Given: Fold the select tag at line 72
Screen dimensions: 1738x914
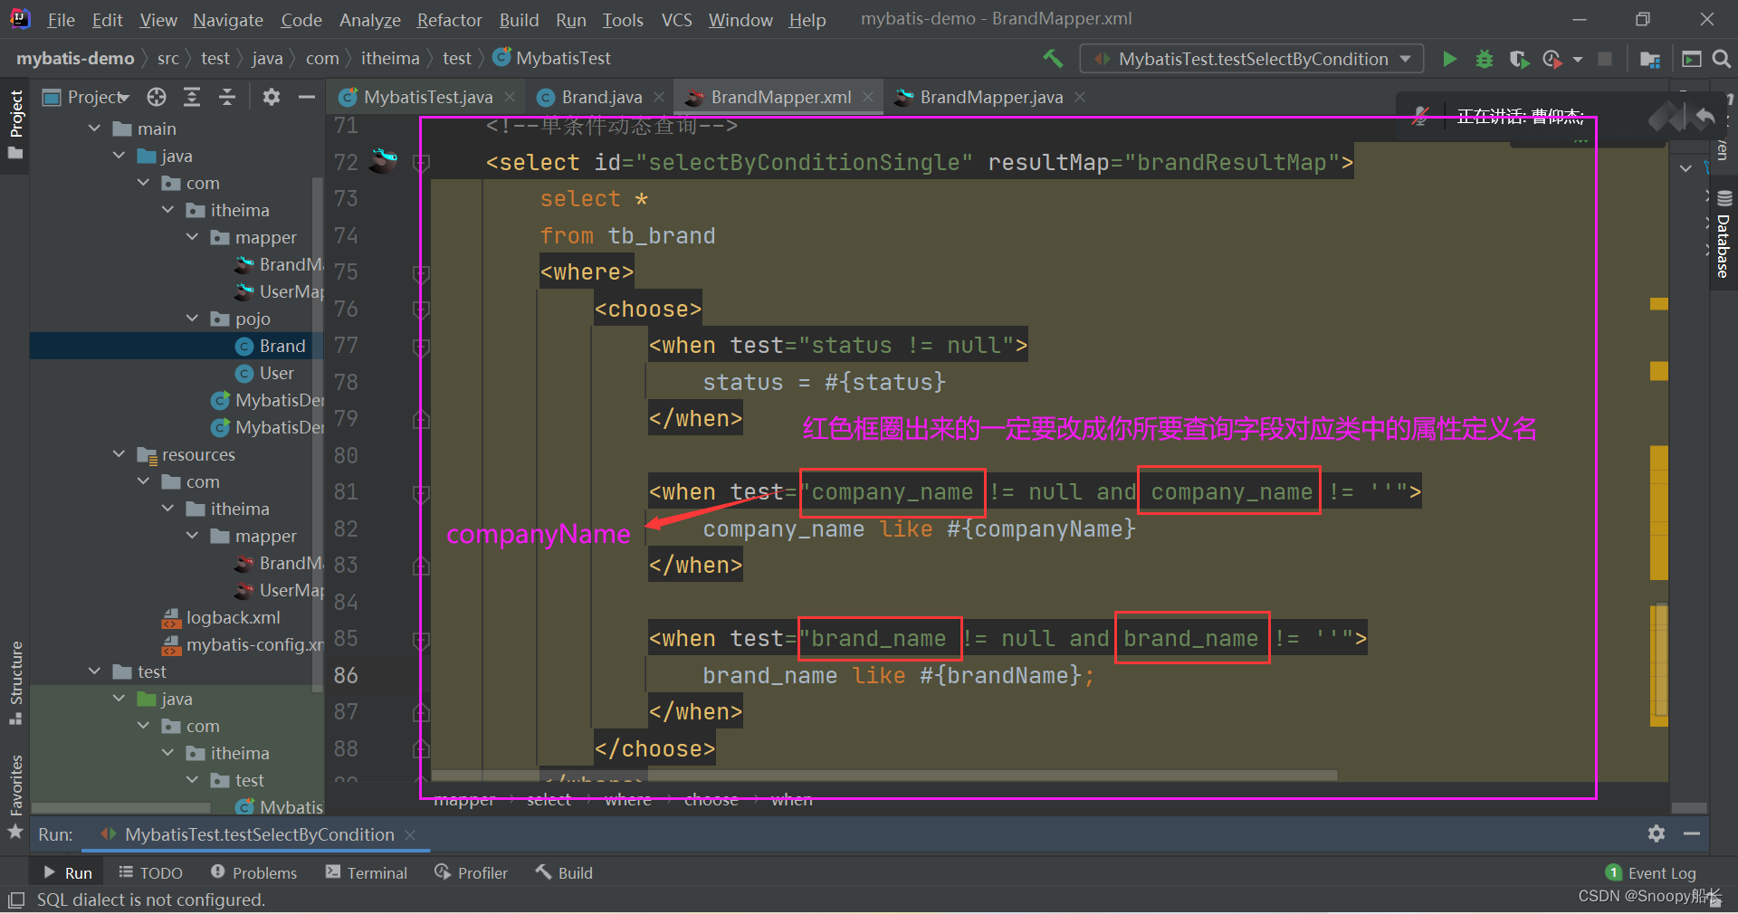Looking at the screenshot, I should 421,163.
